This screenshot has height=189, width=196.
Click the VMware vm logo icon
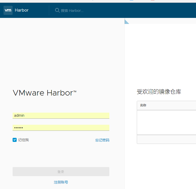[x=8, y=10]
